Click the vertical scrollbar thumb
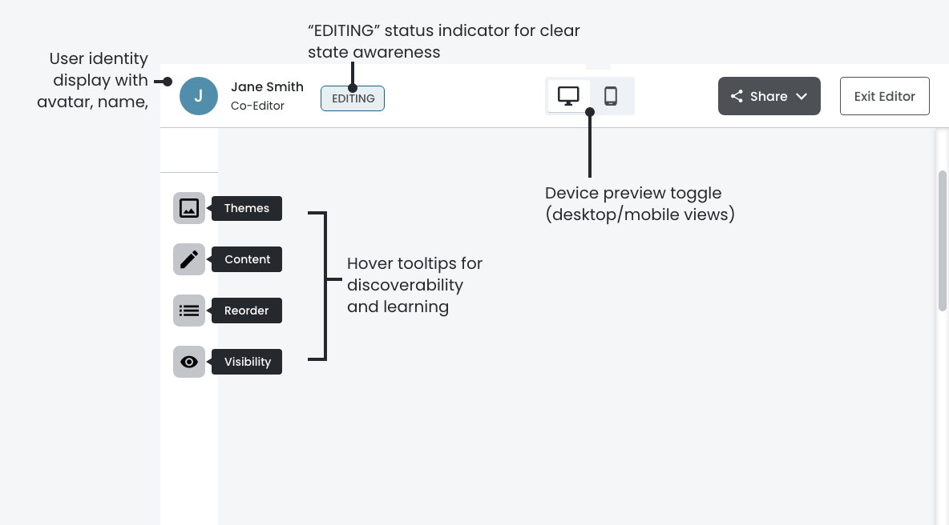 coord(943,240)
